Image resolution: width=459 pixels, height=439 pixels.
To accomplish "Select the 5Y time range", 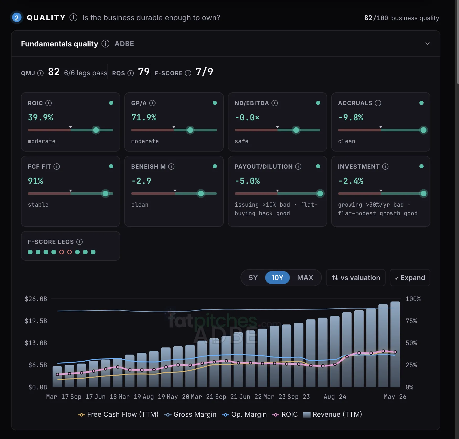I will [x=253, y=278].
